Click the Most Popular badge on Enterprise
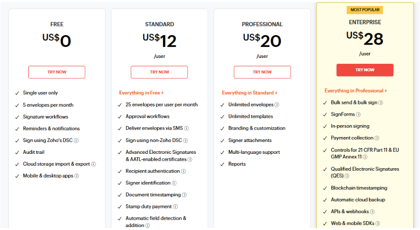 tap(365, 10)
